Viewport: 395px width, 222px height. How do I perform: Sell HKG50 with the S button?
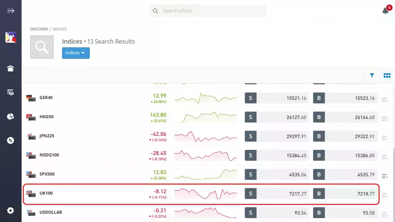coord(251,117)
